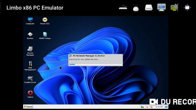This screenshot has width=196, height=110.
Task: Open the disk drive icon in Limbo toolbar
Action: pos(149,7)
